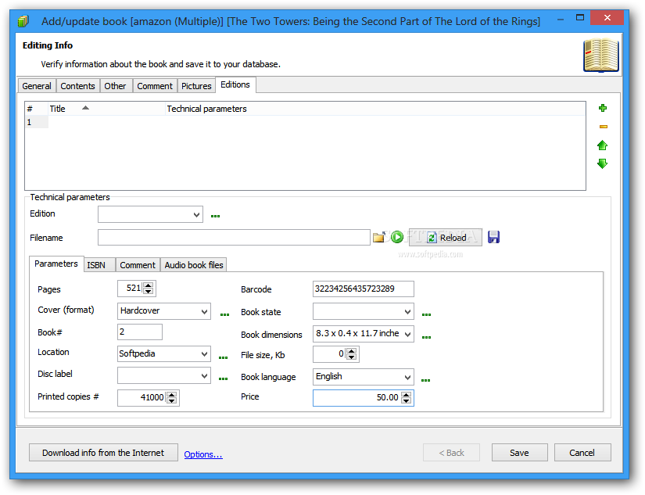Select the Editions tab

[x=235, y=84]
